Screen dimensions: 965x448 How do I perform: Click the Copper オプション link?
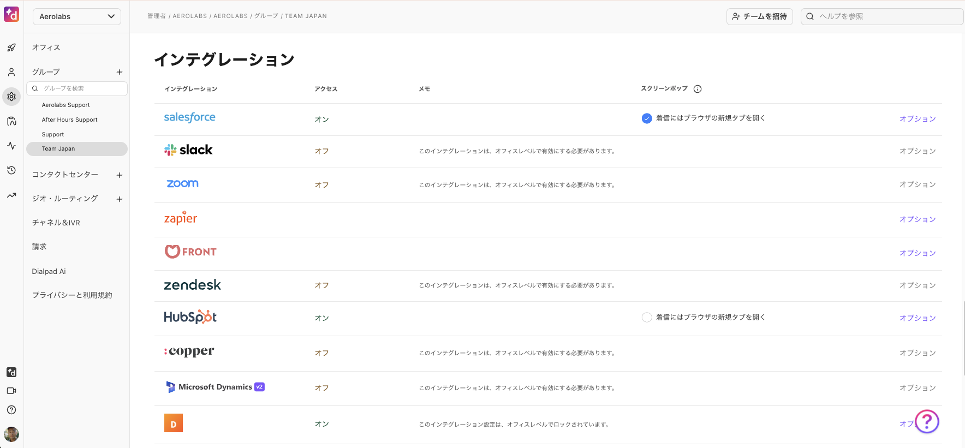pos(918,353)
